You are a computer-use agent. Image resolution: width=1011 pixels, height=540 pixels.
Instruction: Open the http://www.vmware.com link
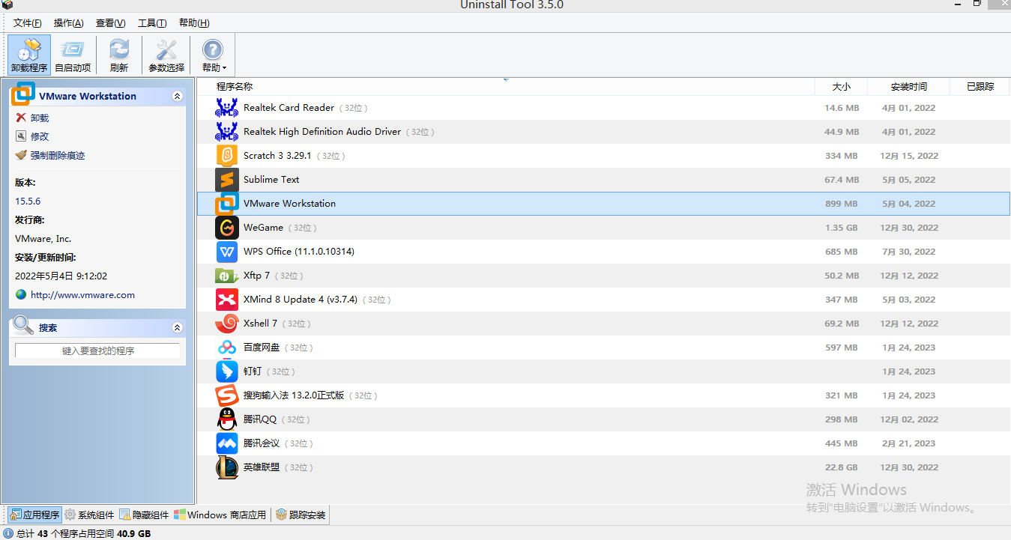tap(82, 295)
